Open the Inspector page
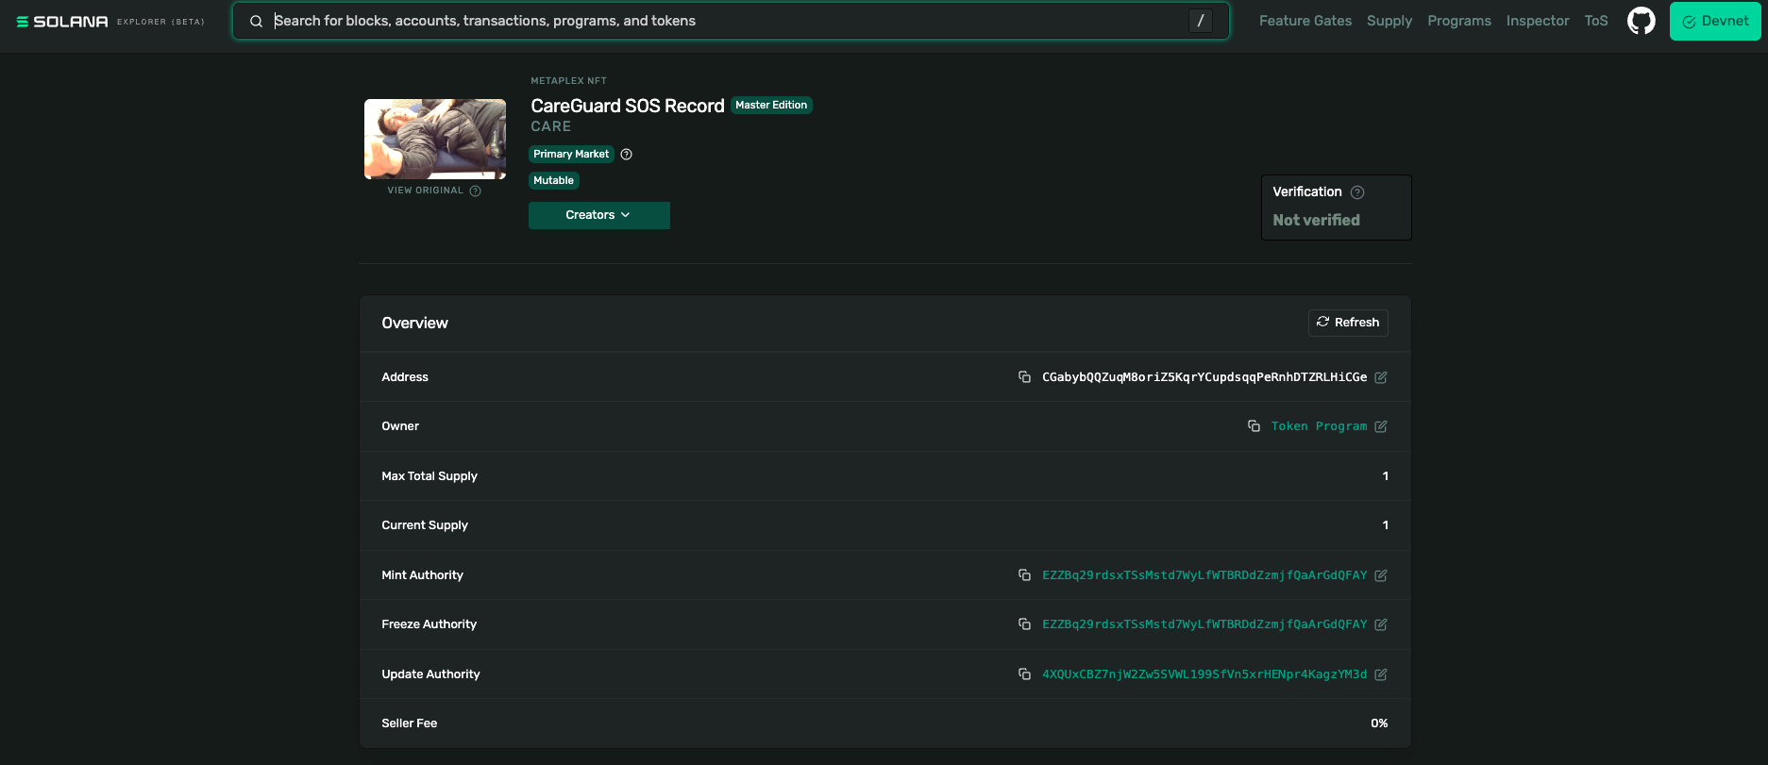 tap(1538, 21)
